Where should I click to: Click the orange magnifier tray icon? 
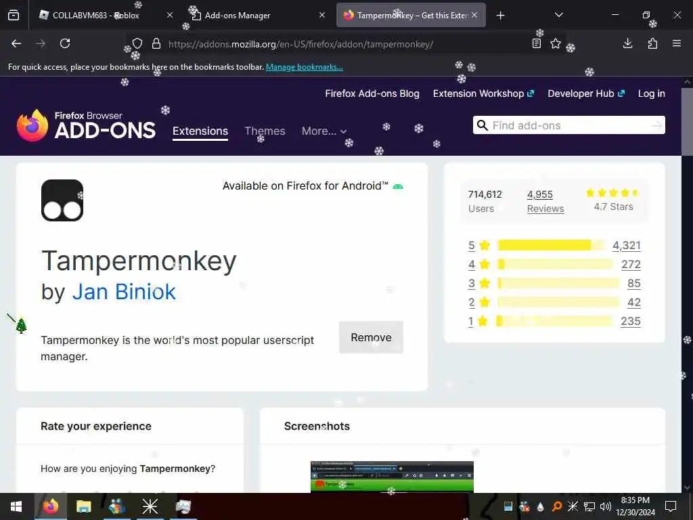point(557,506)
